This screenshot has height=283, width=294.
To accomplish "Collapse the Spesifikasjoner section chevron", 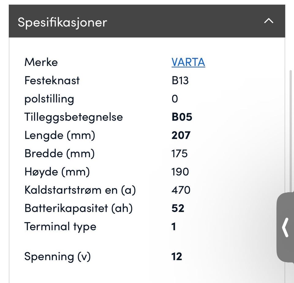I will [x=269, y=21].
